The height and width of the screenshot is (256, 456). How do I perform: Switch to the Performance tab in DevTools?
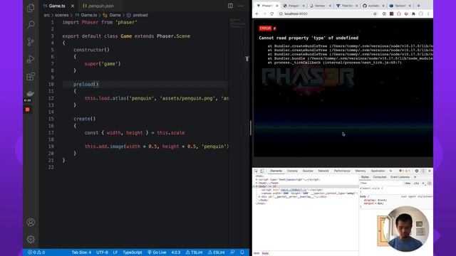tap(342, 171)
